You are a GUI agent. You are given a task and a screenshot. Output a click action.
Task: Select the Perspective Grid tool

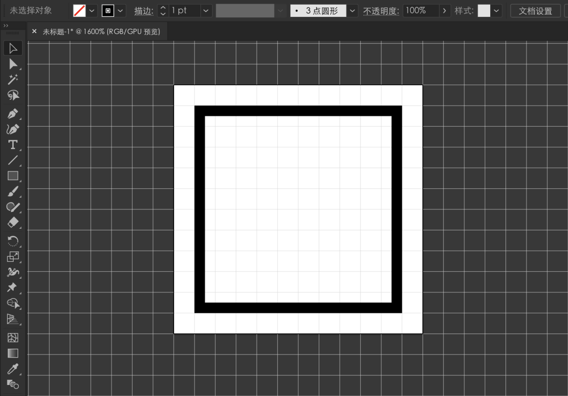pyautogui.click(x=13, y=319)
